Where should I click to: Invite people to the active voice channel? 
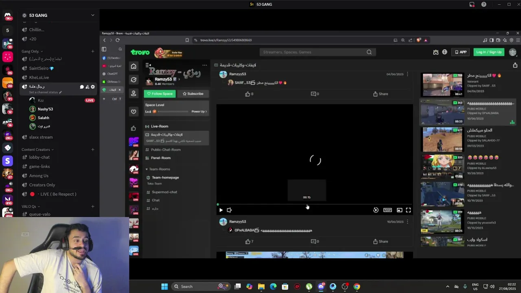[x=87, y=87]
